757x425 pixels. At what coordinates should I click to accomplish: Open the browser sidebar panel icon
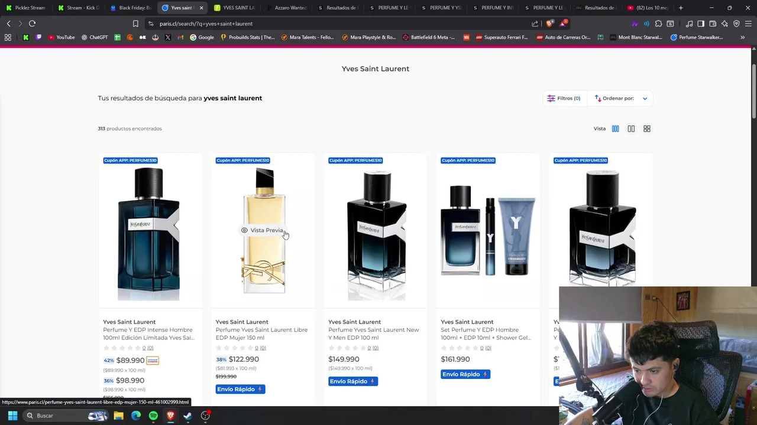click(701, 24)
